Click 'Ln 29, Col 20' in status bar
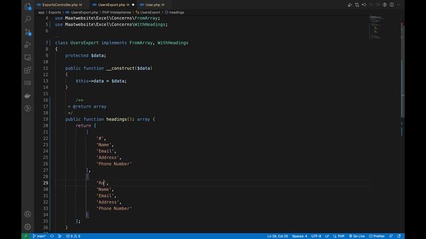The height and width of the screenshot is (239, 426). pos(278,236)
